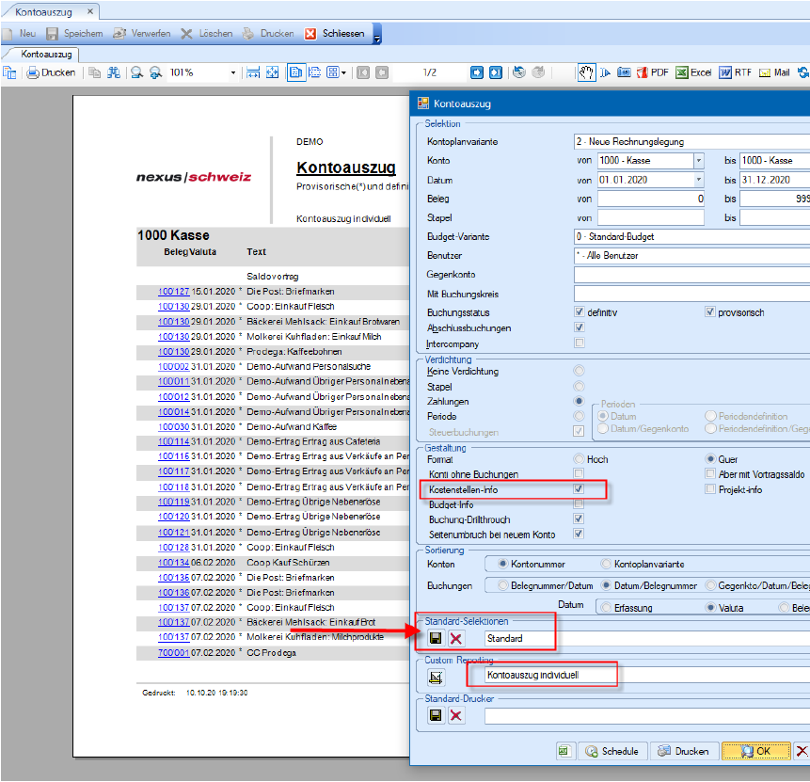
Task: Select Hoch format radio button
Action: [579, 459]
